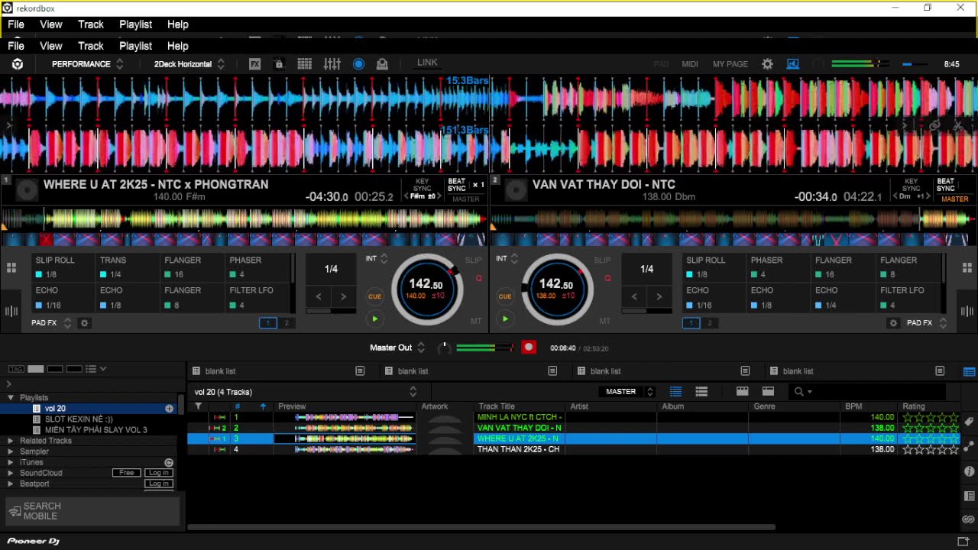978x550 pixels.
Task: Open the related tracks side panel icon
Action: click(969, 446)
